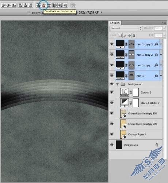Screen dimensions: 168x183
Task: Hide the Black & White 1 layer
Action: [x=112, y=103]
